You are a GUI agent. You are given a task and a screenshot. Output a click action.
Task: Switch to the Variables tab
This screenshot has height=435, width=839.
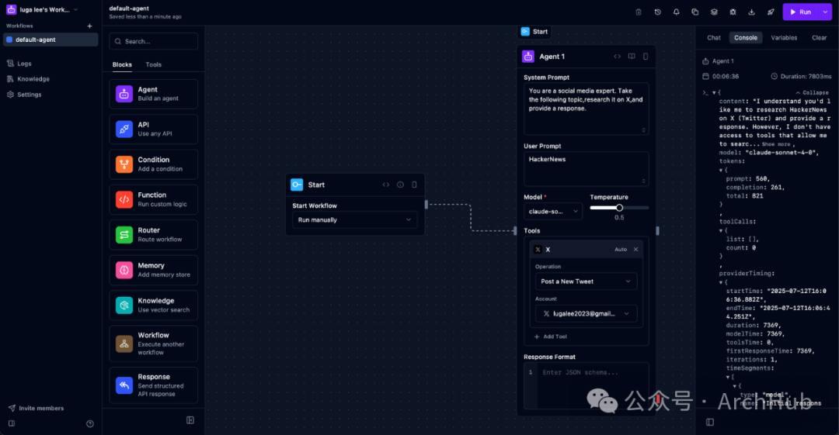784,38
